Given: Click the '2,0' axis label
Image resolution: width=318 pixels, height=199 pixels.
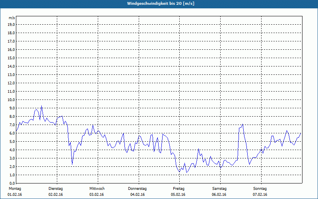Looking at the screenshot, I should coord(12,166).
